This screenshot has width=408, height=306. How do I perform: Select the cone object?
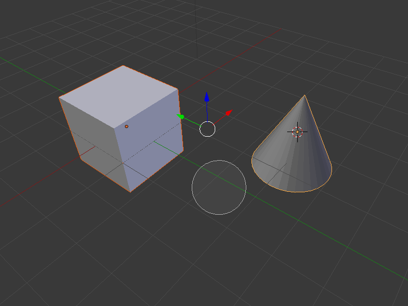click(292, 144)
